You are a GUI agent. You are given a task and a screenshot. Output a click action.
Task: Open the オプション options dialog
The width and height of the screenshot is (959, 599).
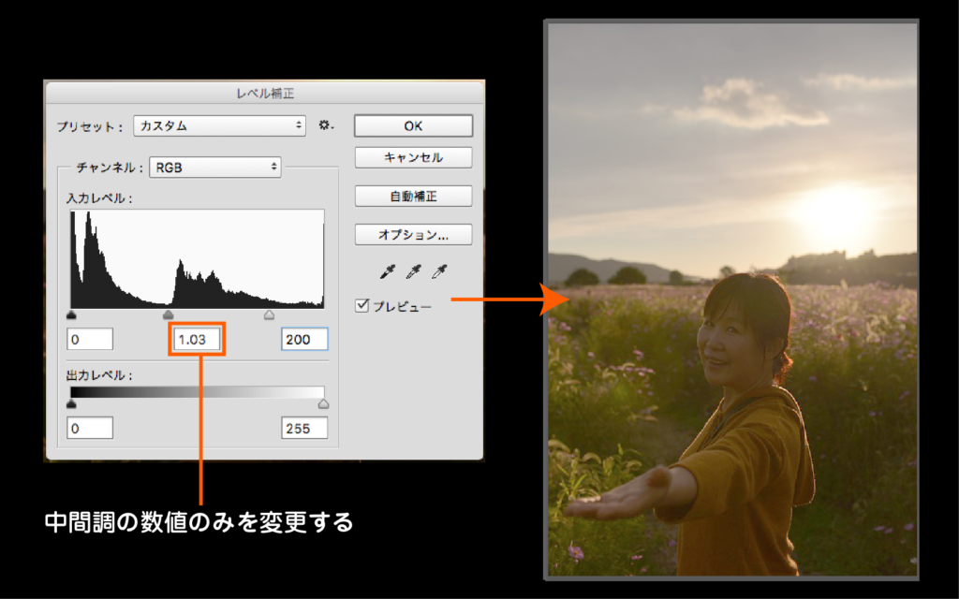412,234
